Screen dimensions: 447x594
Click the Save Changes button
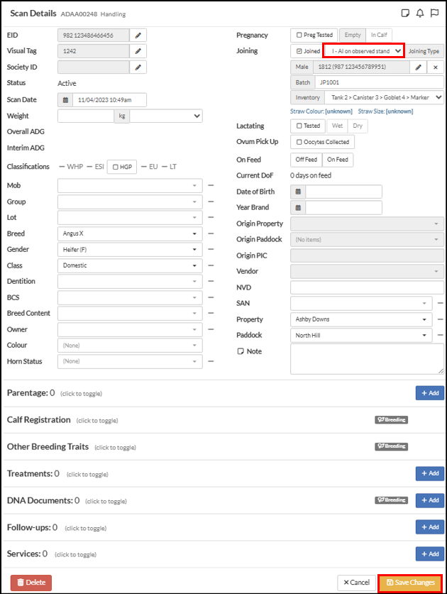click(411, 582)
